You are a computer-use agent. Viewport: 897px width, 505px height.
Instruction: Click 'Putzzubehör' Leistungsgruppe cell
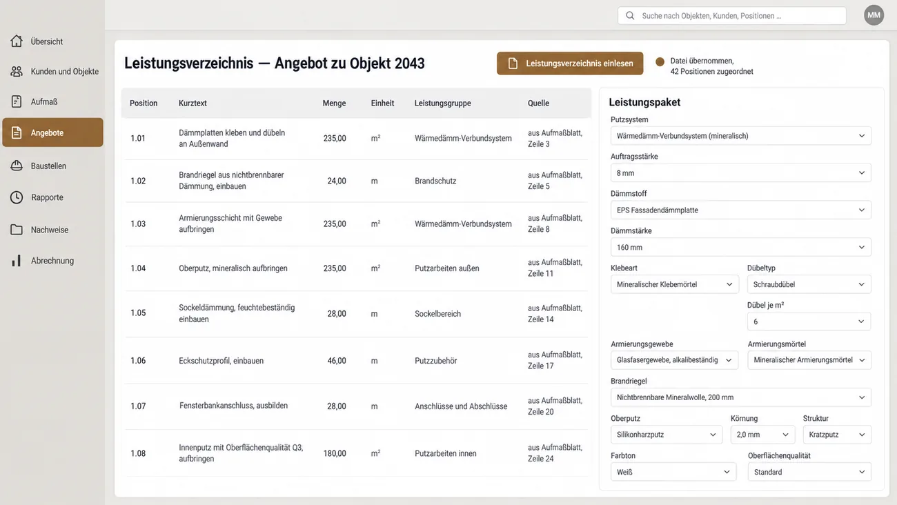coord(436,361)
